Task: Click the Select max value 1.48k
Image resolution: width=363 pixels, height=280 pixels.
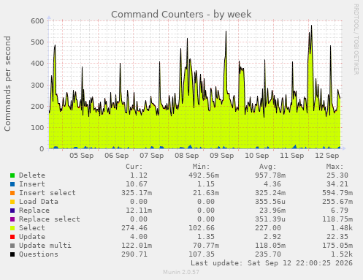Action: (x=342, y=228)
